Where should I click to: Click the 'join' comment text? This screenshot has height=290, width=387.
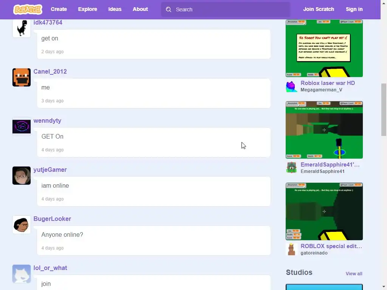click(46, 284)
